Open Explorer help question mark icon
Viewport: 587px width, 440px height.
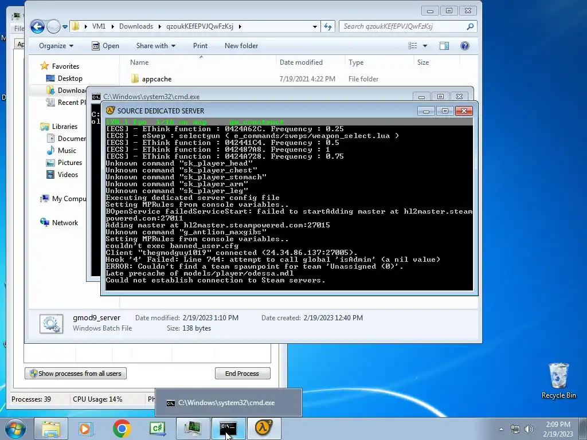(464, 46)
